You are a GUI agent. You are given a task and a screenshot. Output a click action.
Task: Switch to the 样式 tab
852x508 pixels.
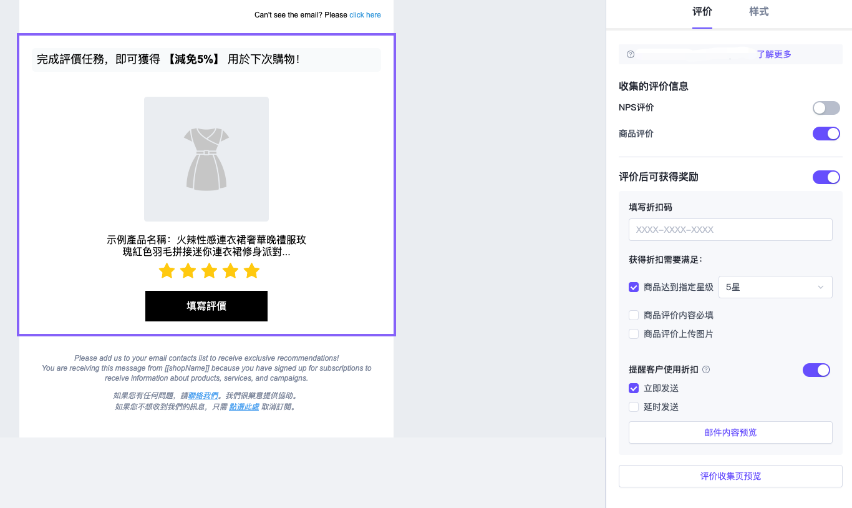click(x=758, y=12)
